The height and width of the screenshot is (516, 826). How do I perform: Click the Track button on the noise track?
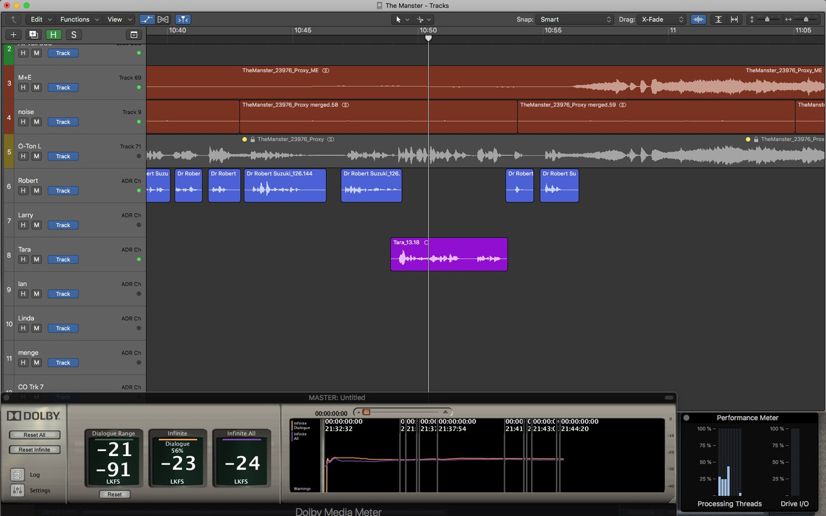click(x=63, y=122)
